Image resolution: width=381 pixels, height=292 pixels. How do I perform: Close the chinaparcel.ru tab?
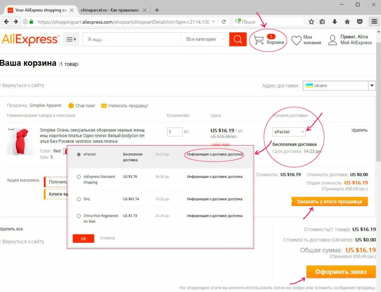tap(145, 10)
